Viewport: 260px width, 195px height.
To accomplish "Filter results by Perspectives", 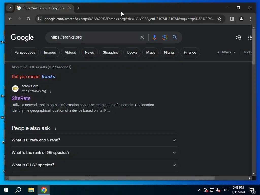I will pos(25,52).
